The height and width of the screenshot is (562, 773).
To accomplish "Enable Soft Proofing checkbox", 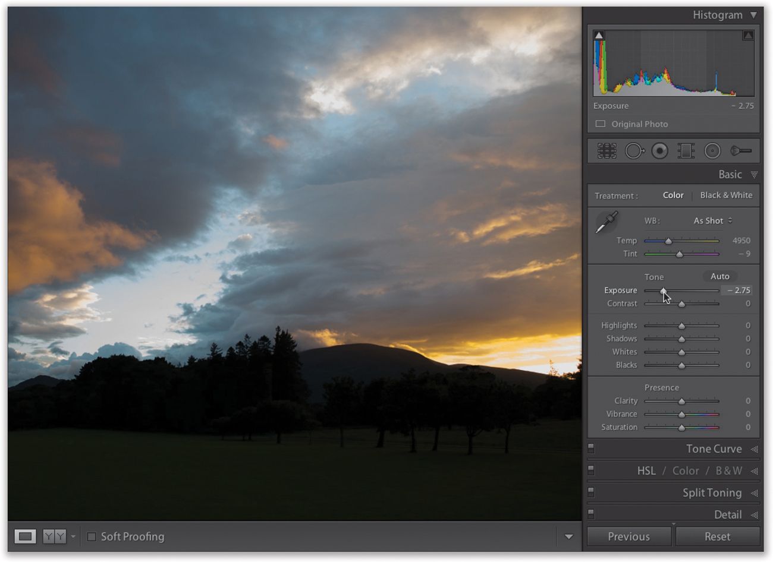I will pos(92,536).
